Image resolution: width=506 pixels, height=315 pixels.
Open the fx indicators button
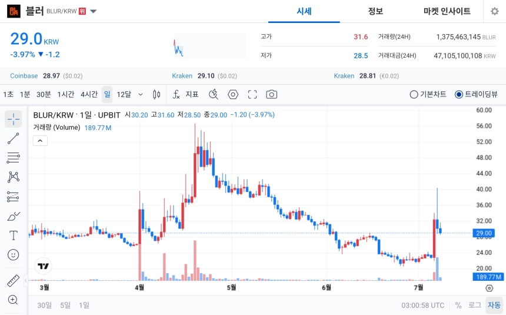pos(176,94)
